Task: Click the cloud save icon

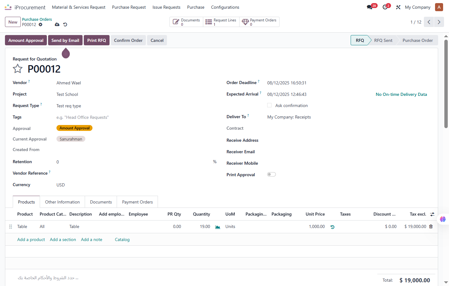Action: 57,25
